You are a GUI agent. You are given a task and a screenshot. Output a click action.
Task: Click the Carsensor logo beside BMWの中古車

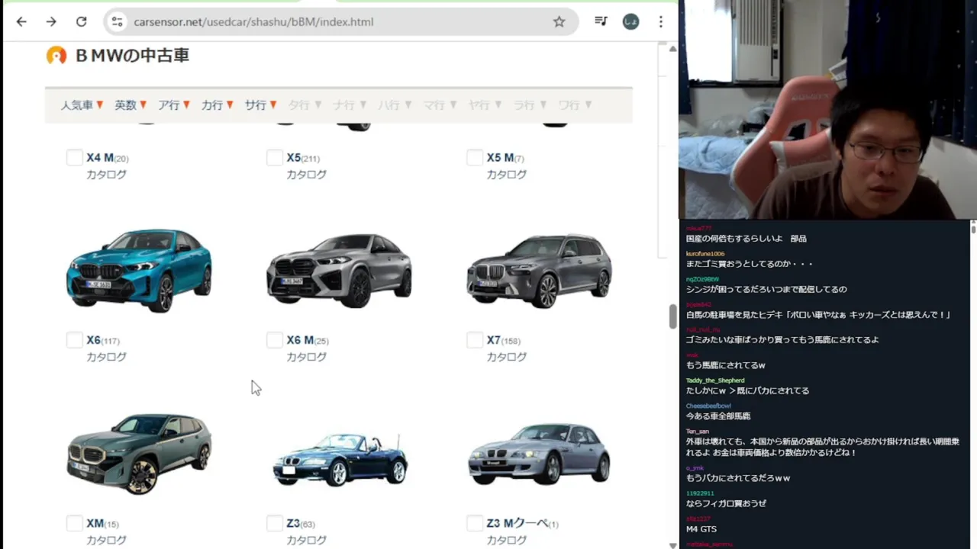coord(56,55)
